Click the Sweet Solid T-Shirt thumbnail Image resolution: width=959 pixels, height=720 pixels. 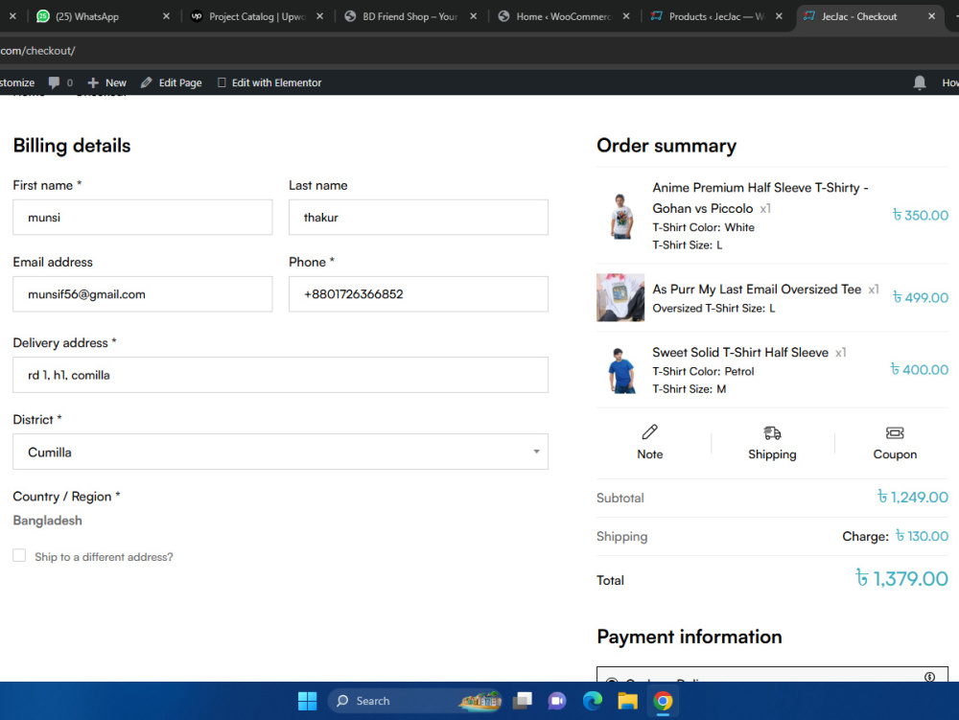pyautogui.click(x=620, y=370)
